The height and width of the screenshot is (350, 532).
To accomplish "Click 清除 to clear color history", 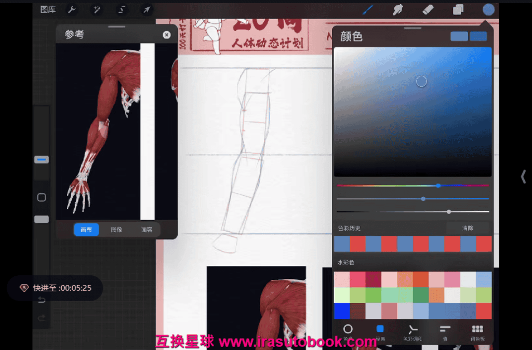I will [x=468, y=228].
